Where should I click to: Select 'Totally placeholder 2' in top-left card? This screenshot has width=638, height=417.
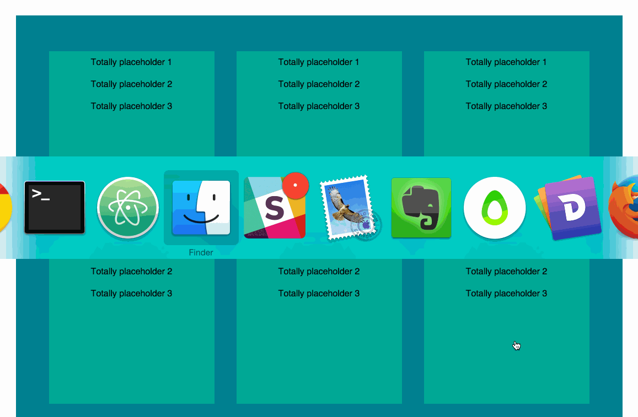[131, 84]
